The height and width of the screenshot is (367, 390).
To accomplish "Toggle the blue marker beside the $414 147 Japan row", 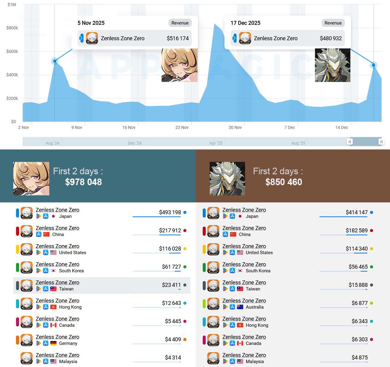I will click(204, 213).
